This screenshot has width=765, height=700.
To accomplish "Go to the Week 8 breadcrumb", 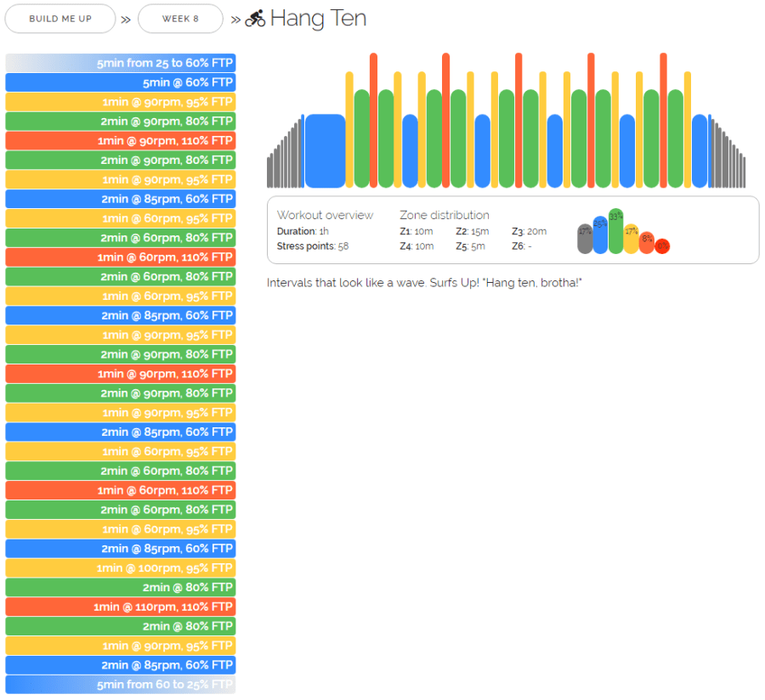I will (180, 19).
